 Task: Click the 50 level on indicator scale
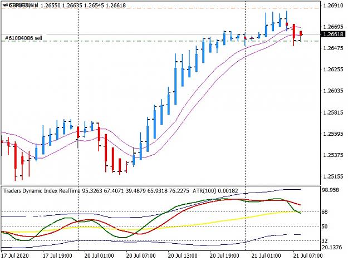[x=325, y=226]
